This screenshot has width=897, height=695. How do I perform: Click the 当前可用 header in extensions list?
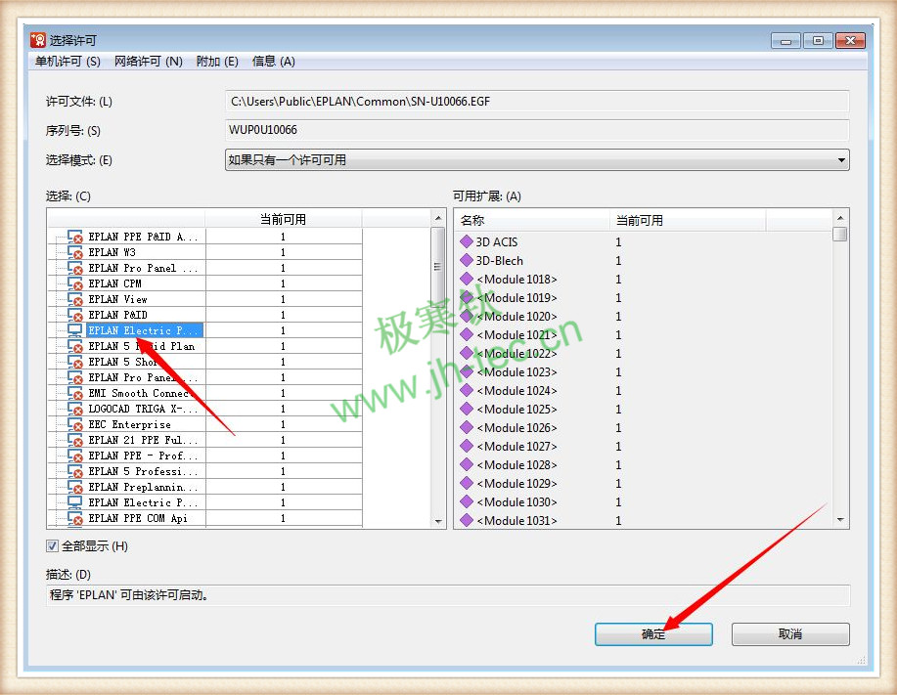click(x=688, y=220)
